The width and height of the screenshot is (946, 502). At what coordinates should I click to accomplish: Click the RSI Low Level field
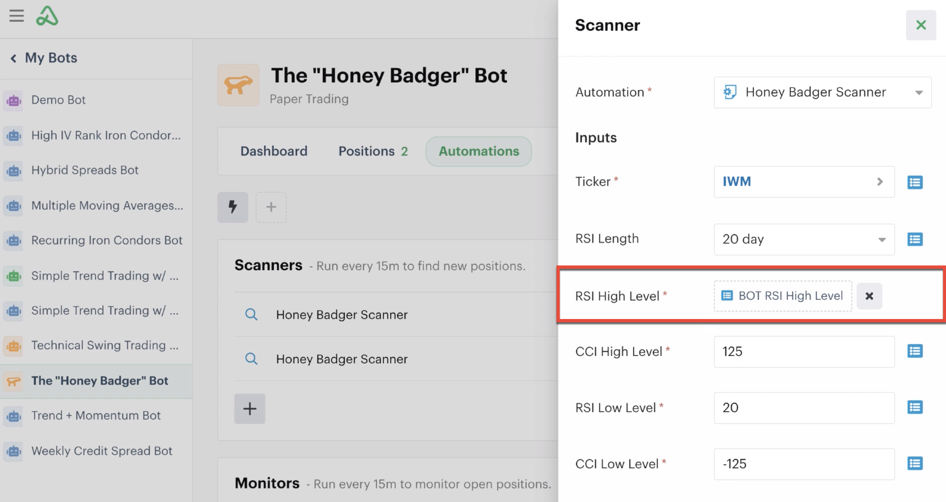click(x=804, y=408)
